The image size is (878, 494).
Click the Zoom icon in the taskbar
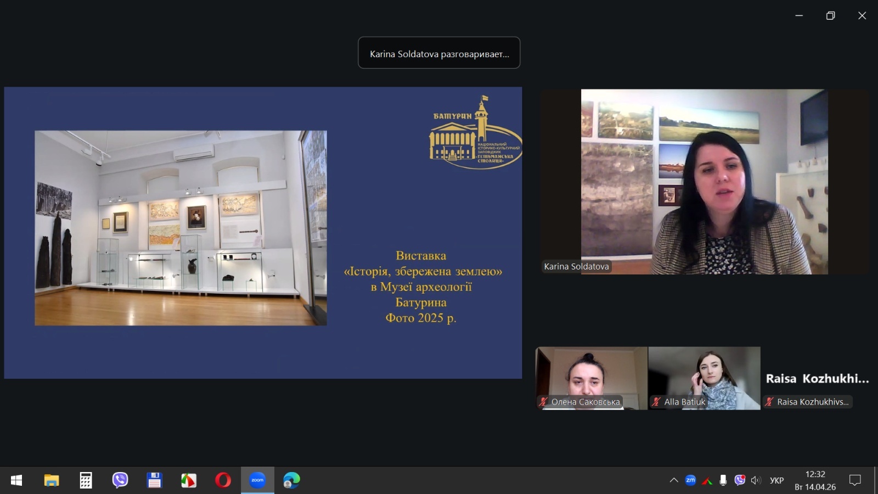[x=257, y=480]
